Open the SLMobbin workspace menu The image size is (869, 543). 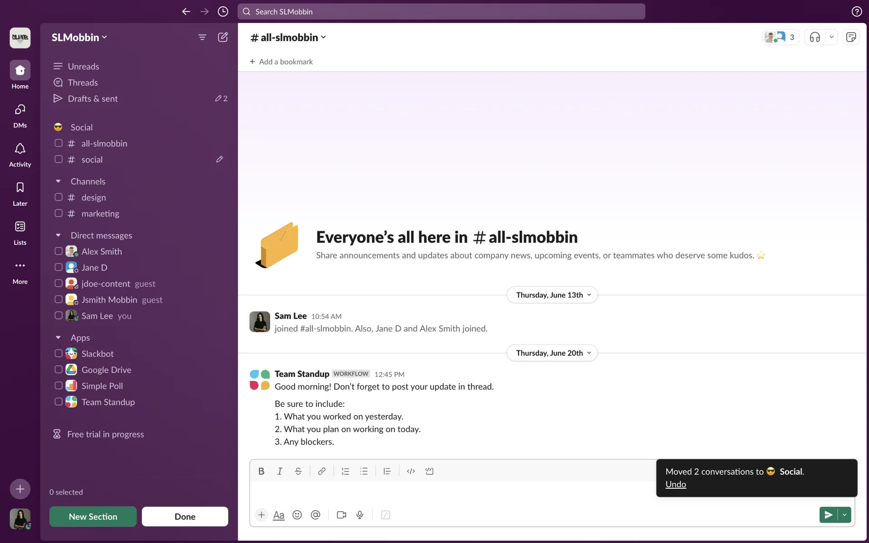pyautogui.click(x=79, y=38)
